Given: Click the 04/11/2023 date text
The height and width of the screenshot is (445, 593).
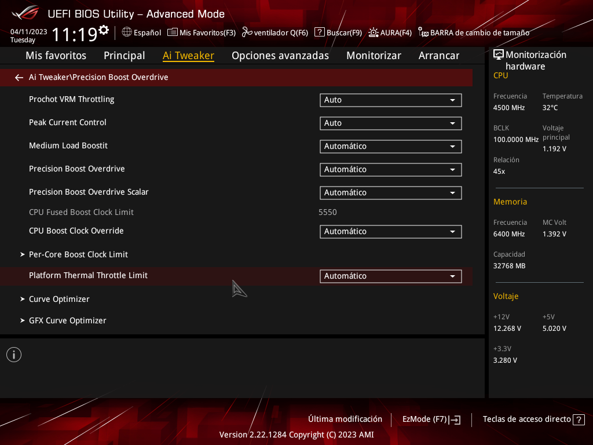Looking at the screenshot, I should pyautogui.click(x=29, y=32).
